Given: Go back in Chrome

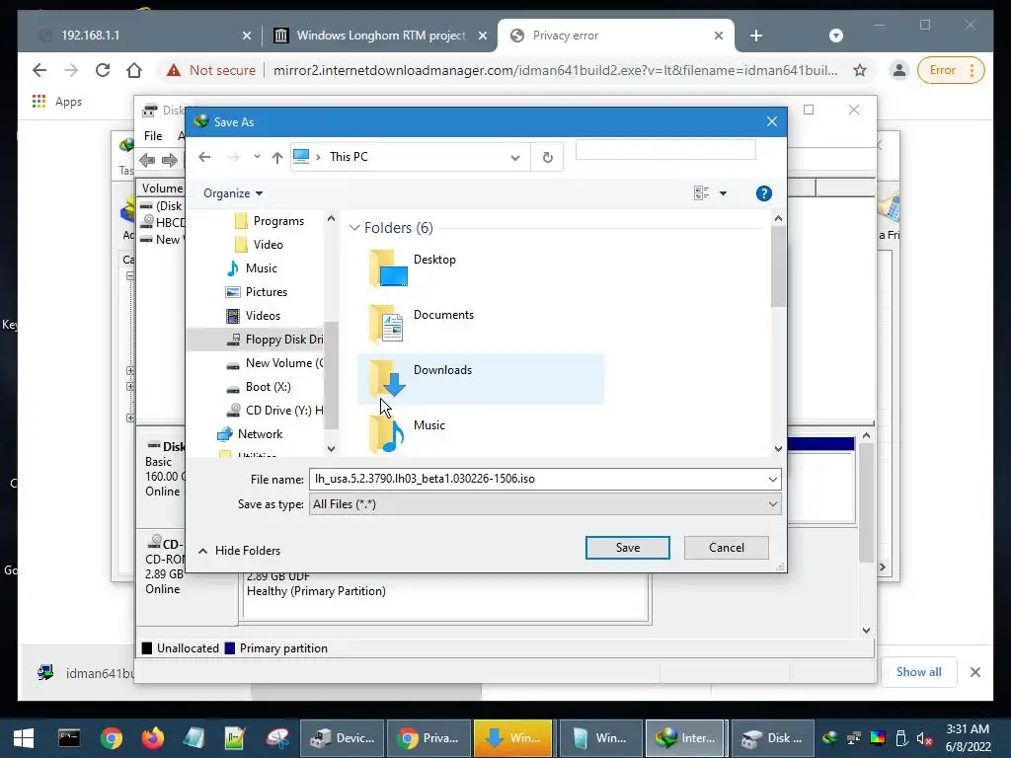Looking at the screenshot, I should coord(39,70).
